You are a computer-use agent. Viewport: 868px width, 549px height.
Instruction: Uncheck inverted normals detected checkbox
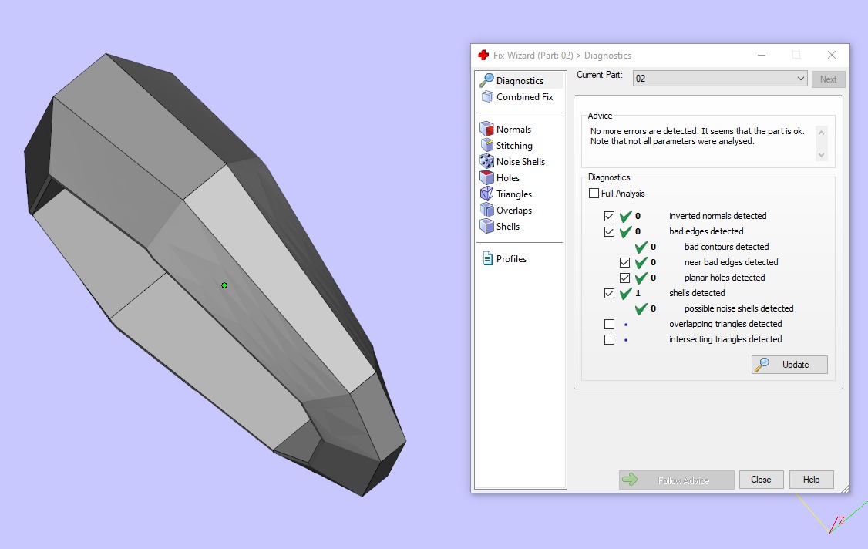(610, 216)
